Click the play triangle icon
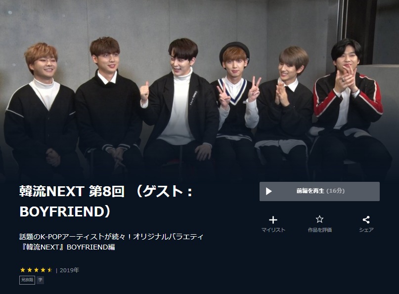The height and width of the screenshot is (294, 399). [268, 191]
